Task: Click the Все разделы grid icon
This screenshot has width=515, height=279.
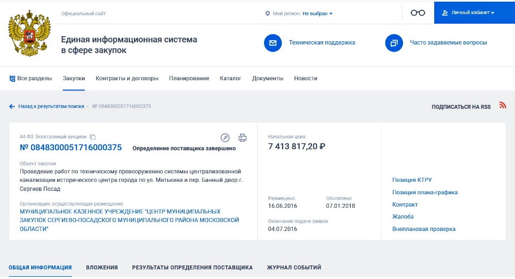Action: click(12, 79)
